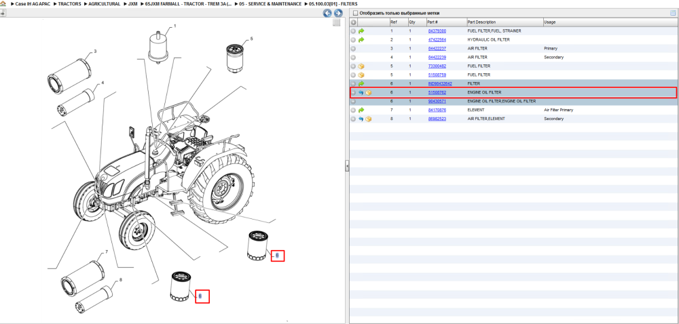Viewport: 679px width, 324px height.
Task: Open the JXM breadcrumb
Action: tap(133, 3)
